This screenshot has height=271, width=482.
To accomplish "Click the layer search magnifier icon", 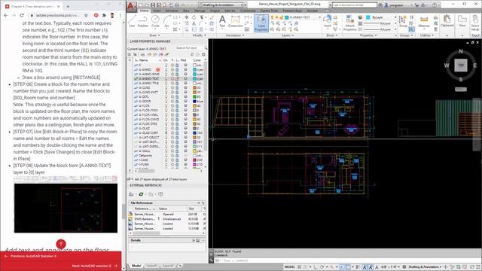I will point(206,48).
